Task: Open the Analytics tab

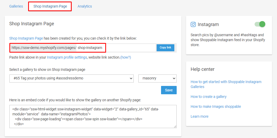Action: (85, 6)
